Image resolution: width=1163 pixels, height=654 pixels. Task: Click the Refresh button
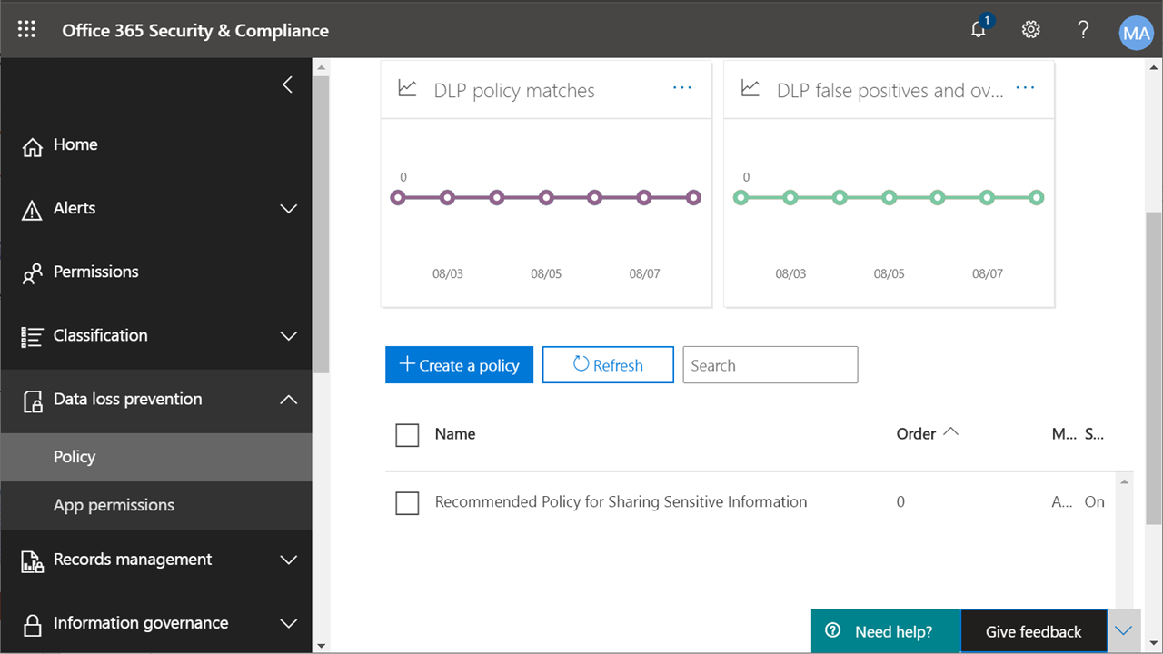point(608,365)
